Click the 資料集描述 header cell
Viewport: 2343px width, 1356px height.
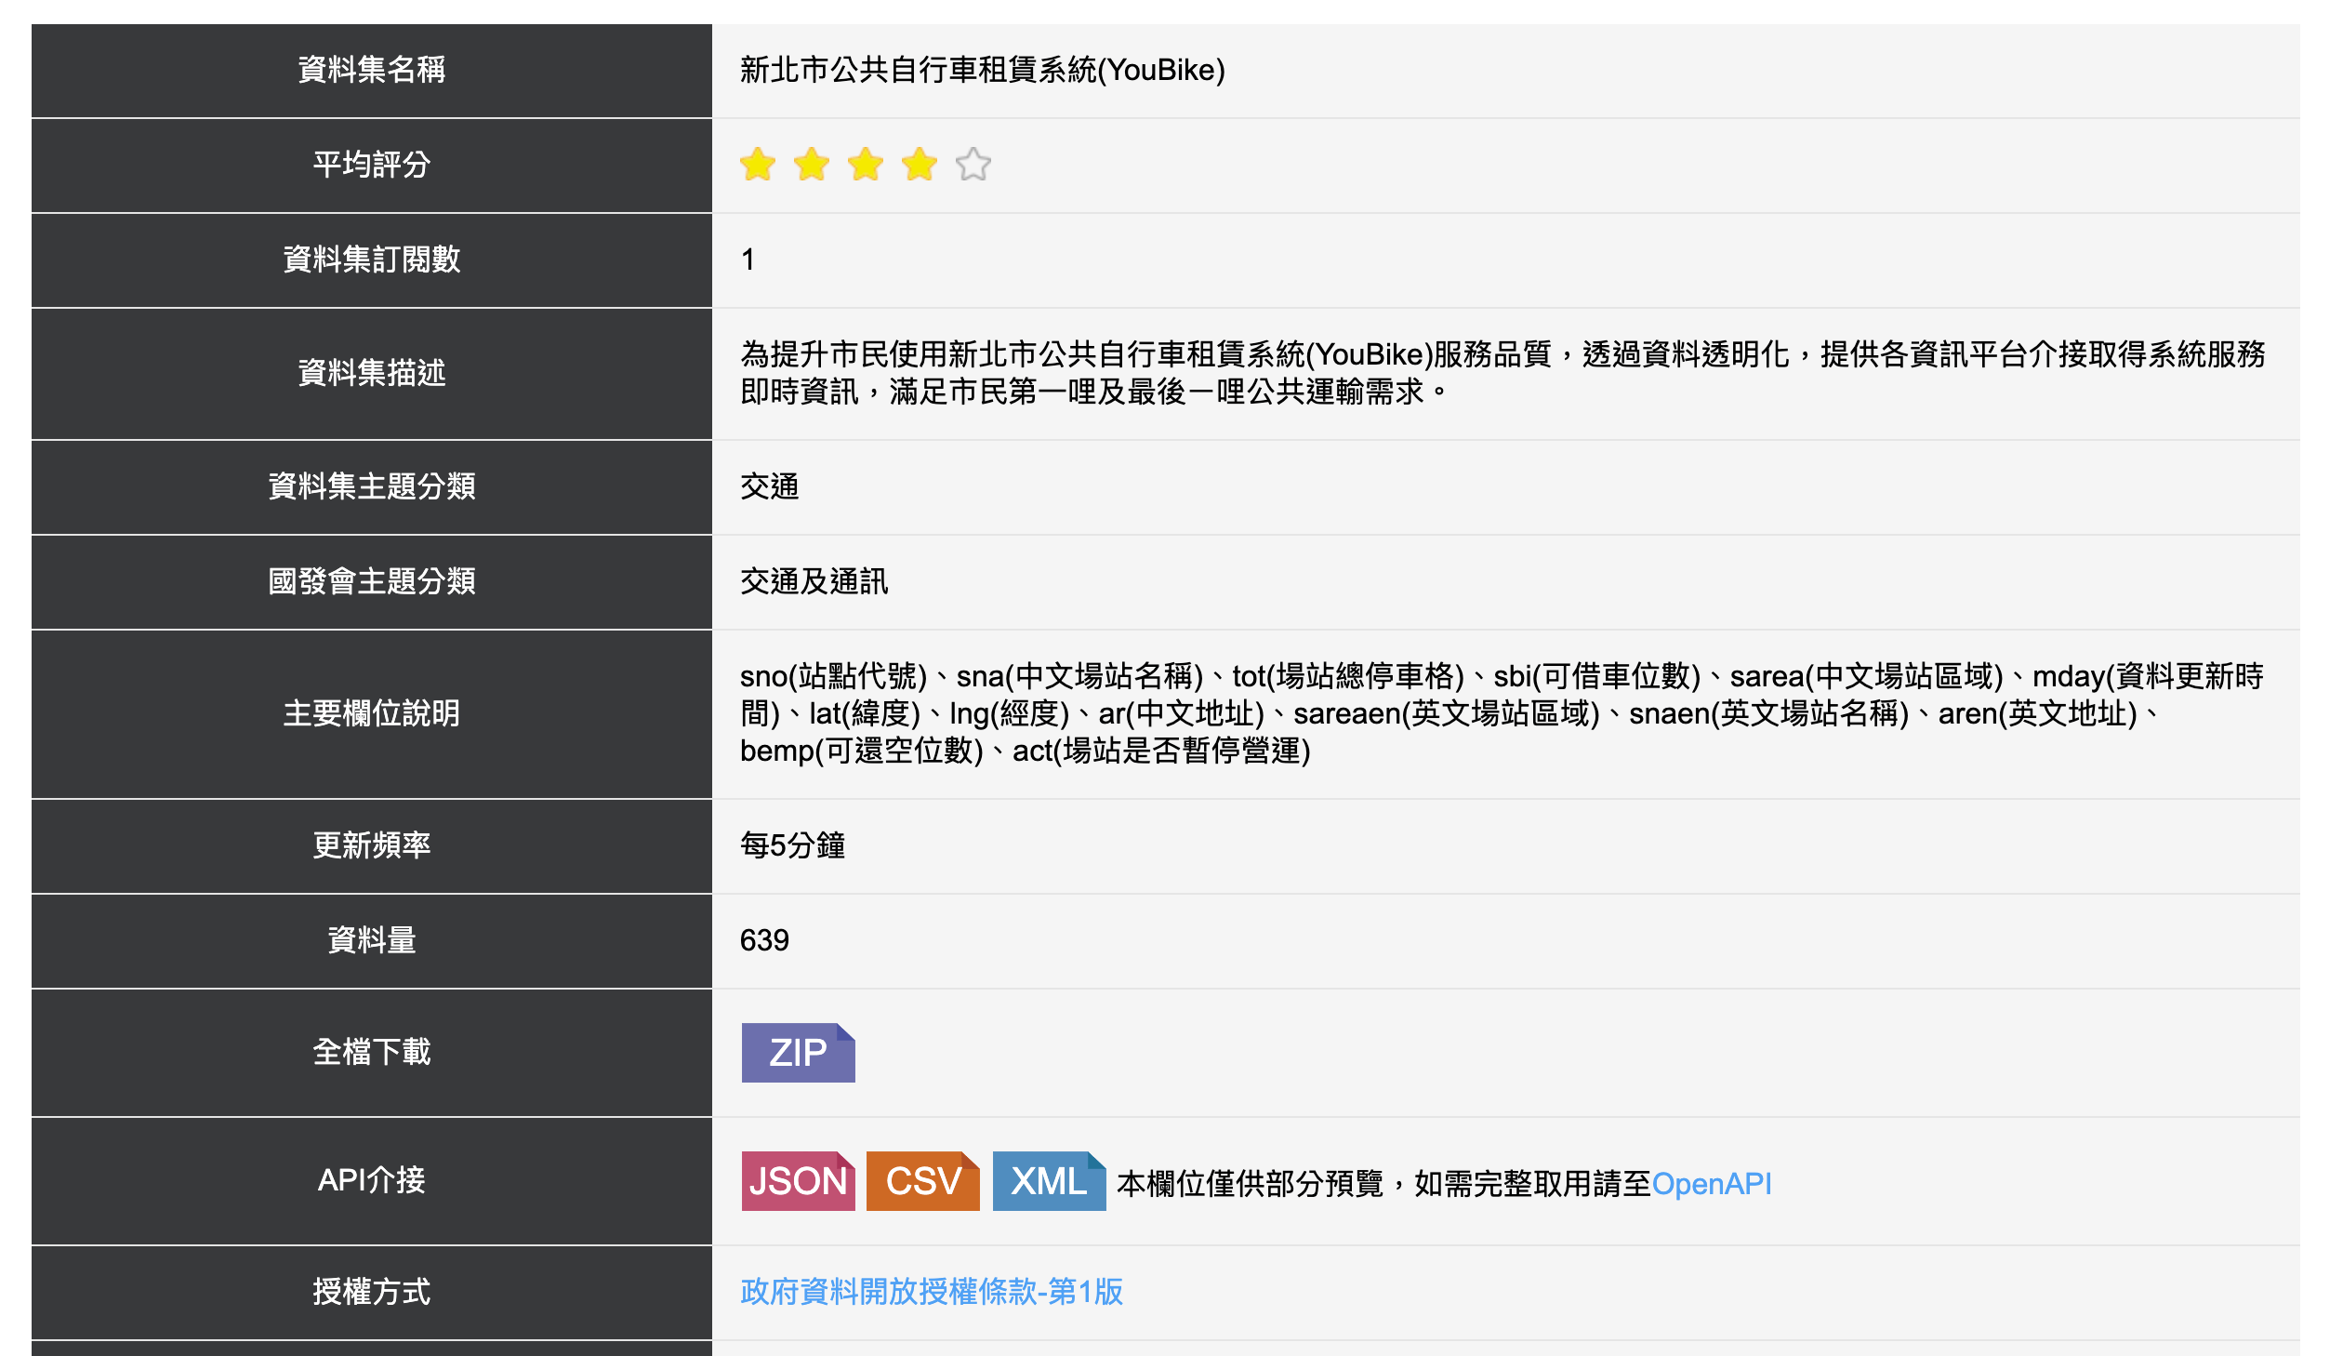(372, 374)
